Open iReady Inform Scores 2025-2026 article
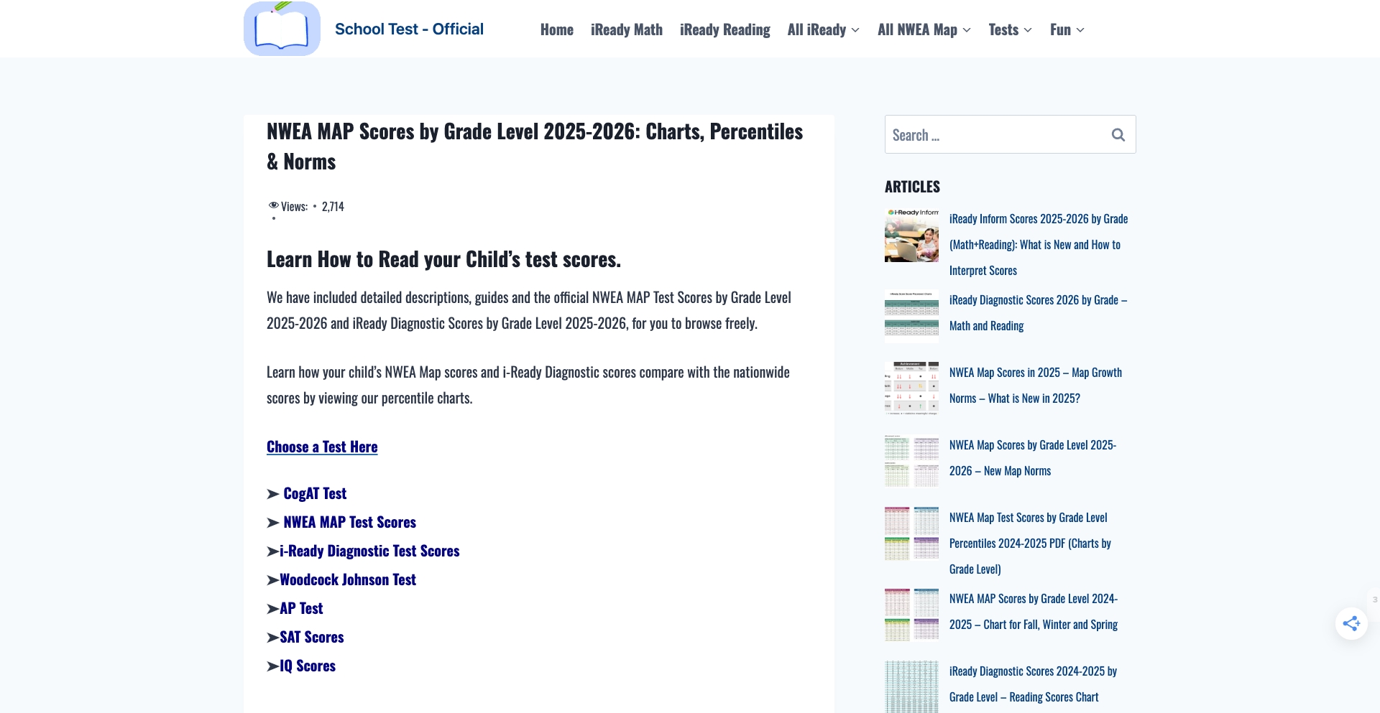 (x=1037, y=244)
